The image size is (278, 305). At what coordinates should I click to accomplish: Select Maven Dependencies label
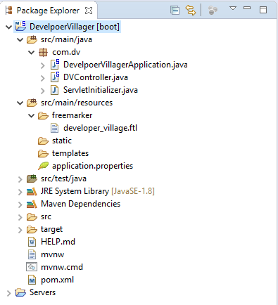[80, 204]
